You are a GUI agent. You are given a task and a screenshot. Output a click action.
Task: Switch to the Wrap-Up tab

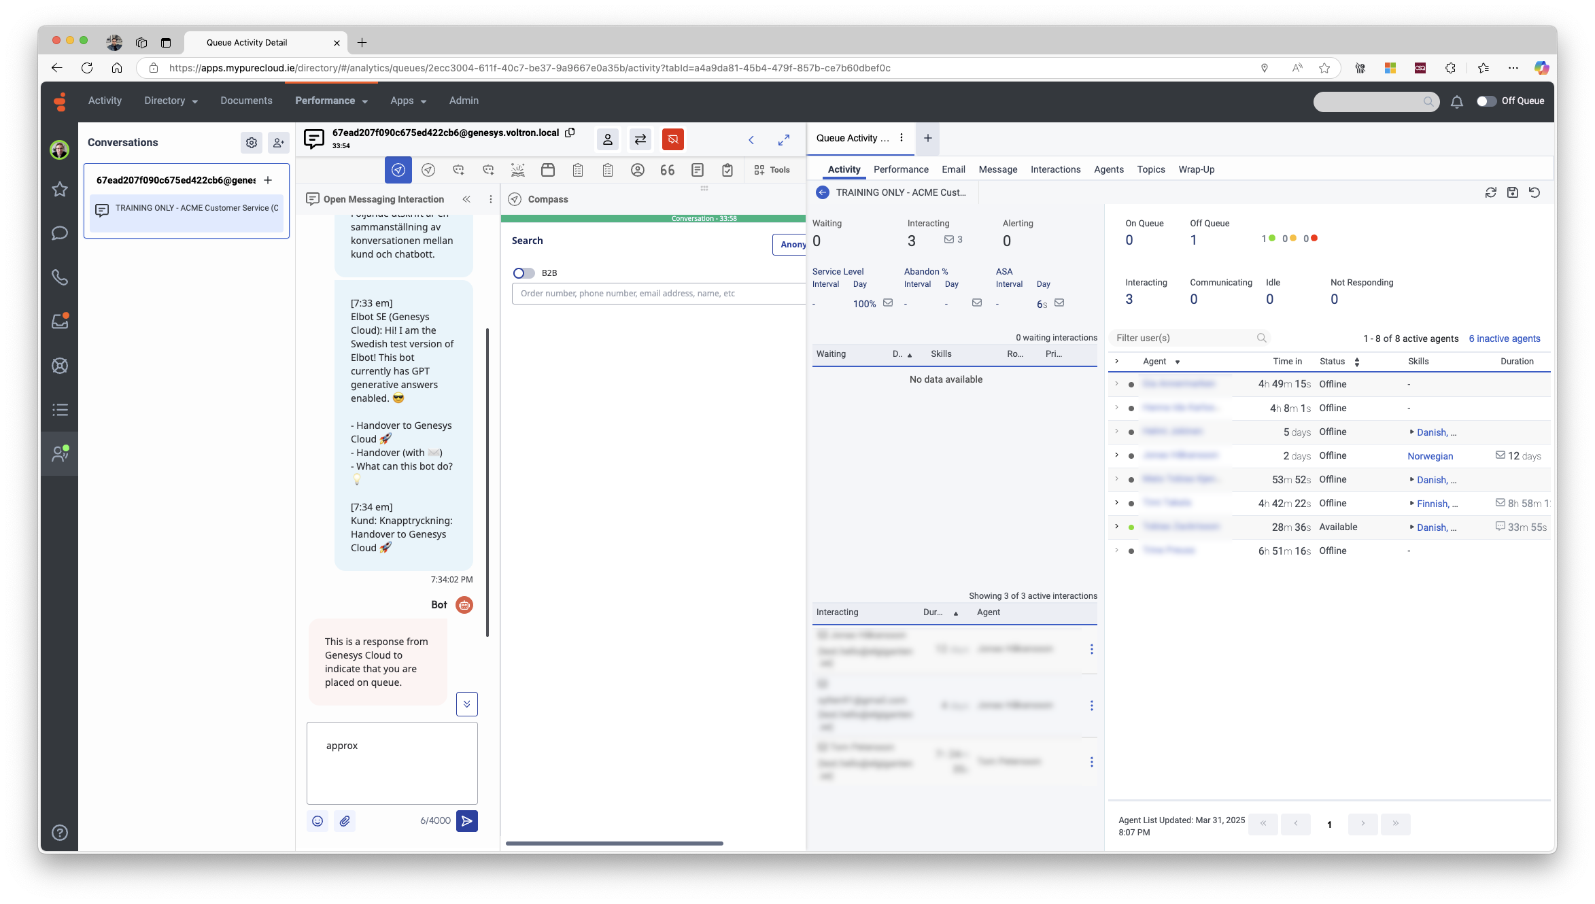(1196, 169)
